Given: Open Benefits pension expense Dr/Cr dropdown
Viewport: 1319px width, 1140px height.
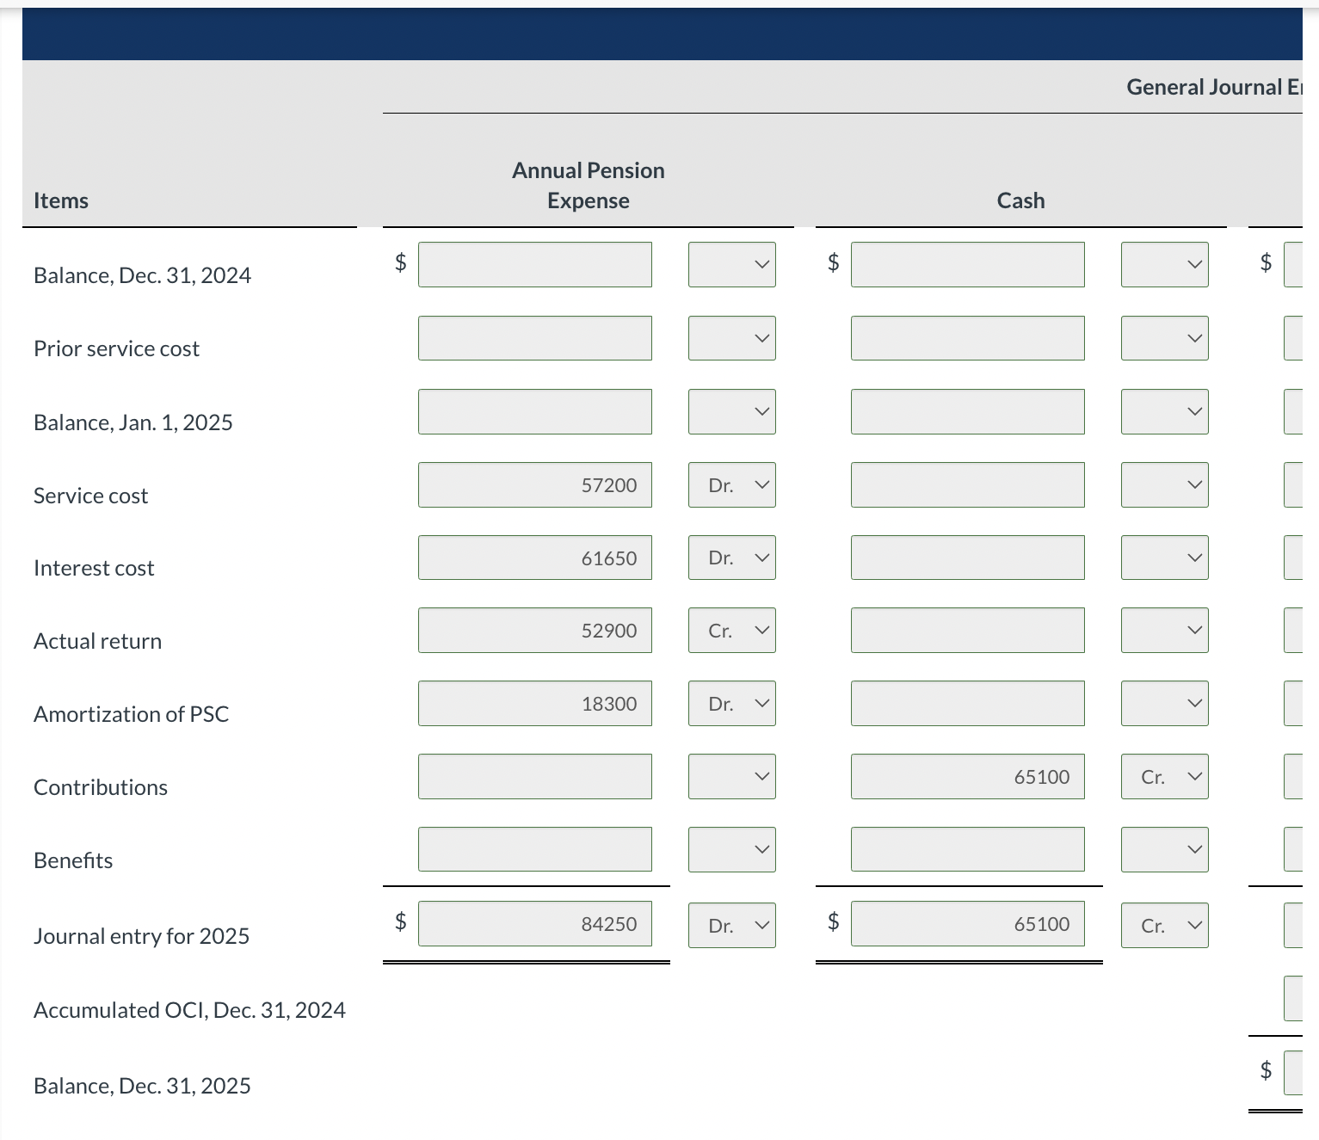Looking at the screenshot, I should 732,849.
